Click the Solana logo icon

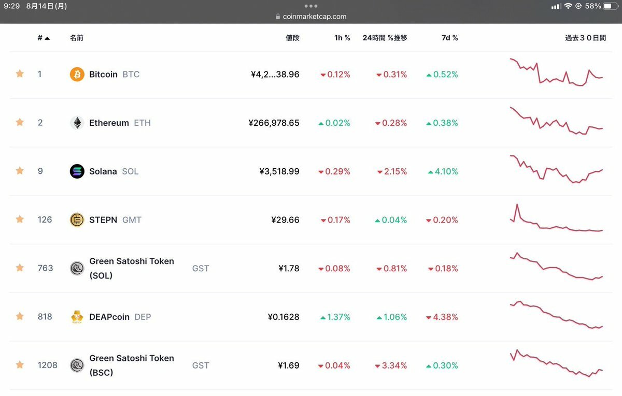point(77,171)
